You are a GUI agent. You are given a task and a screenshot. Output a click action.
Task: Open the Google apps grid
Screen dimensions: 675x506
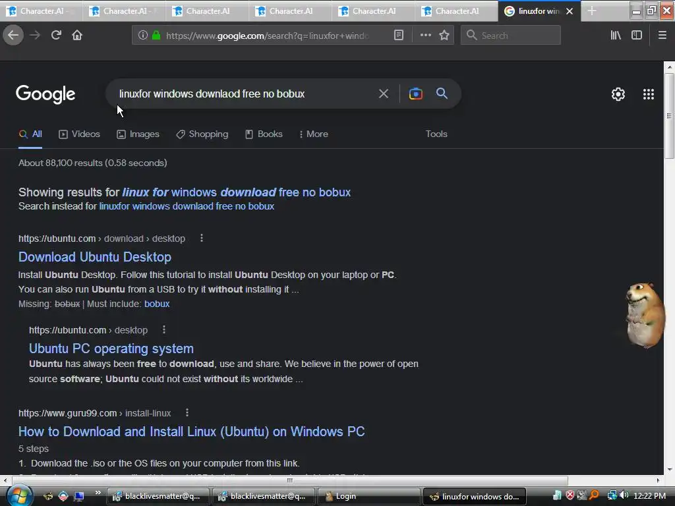pyautogui.click(x=649, y=94)
